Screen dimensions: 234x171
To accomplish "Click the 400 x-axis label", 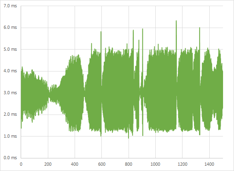I will [75, 164].
